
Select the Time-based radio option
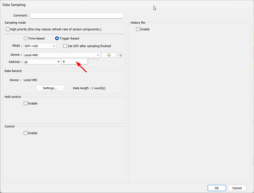(25, 38)
